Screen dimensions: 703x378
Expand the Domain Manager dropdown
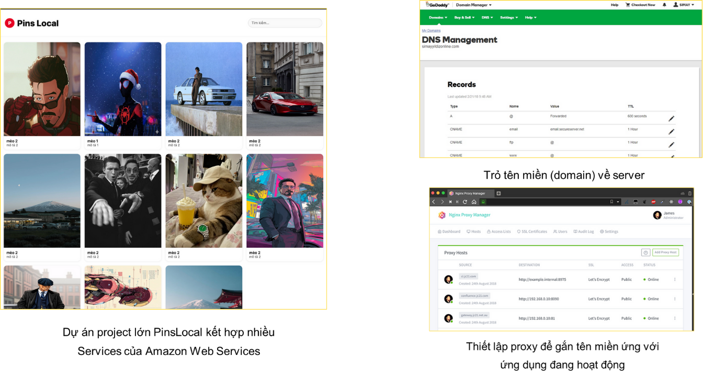pyautogui.click(x=473, y=5)
